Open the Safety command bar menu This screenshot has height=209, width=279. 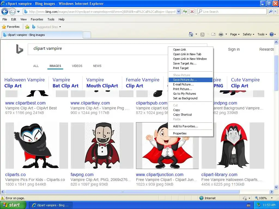coord(248,34)
